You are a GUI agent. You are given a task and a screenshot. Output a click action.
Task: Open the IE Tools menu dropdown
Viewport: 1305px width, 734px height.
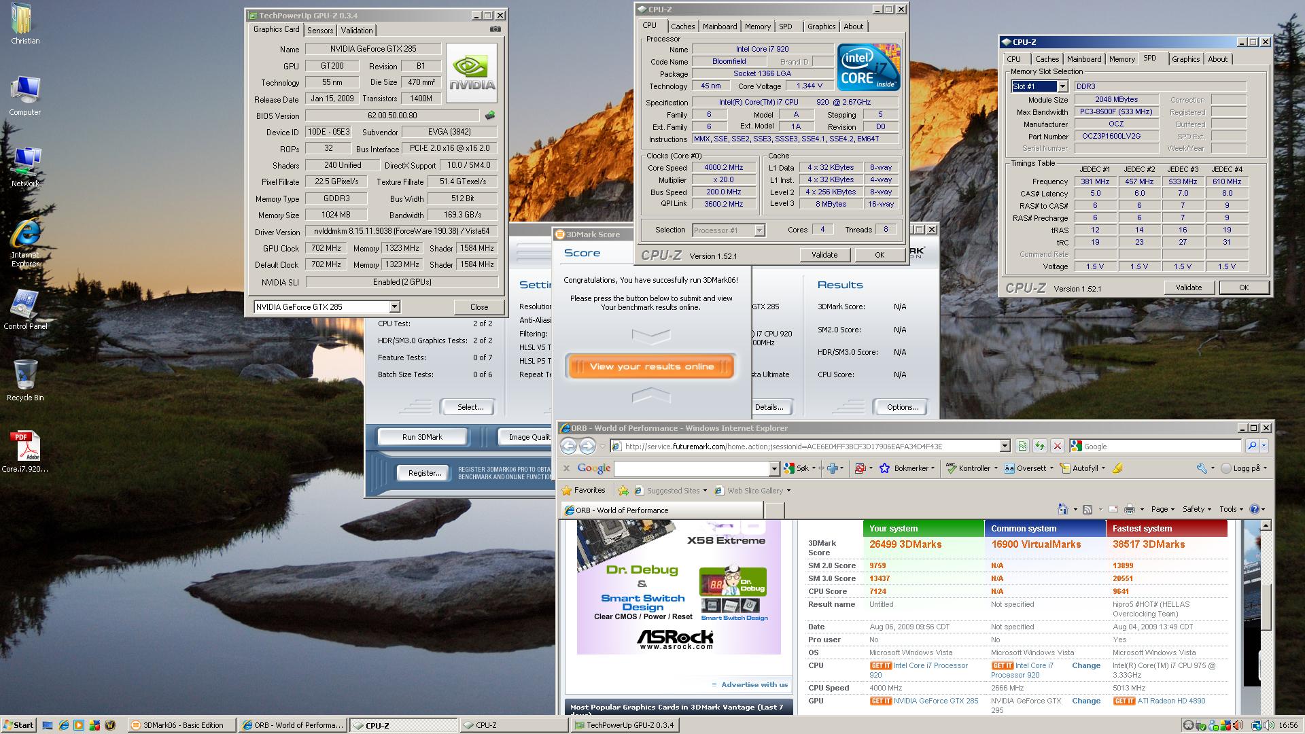coord(1231,509)
